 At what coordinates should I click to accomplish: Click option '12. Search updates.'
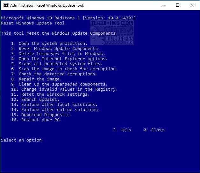[35, 100]
